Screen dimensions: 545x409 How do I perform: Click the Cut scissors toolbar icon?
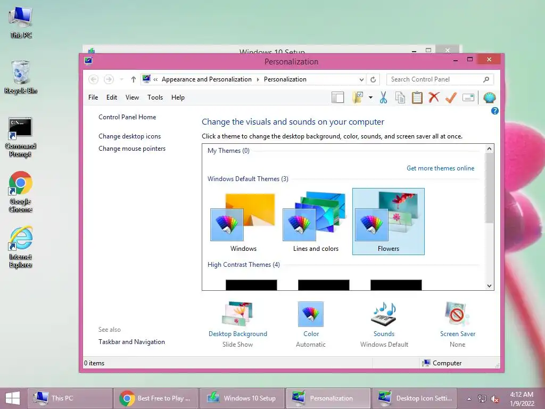click(x=383, y=98)
